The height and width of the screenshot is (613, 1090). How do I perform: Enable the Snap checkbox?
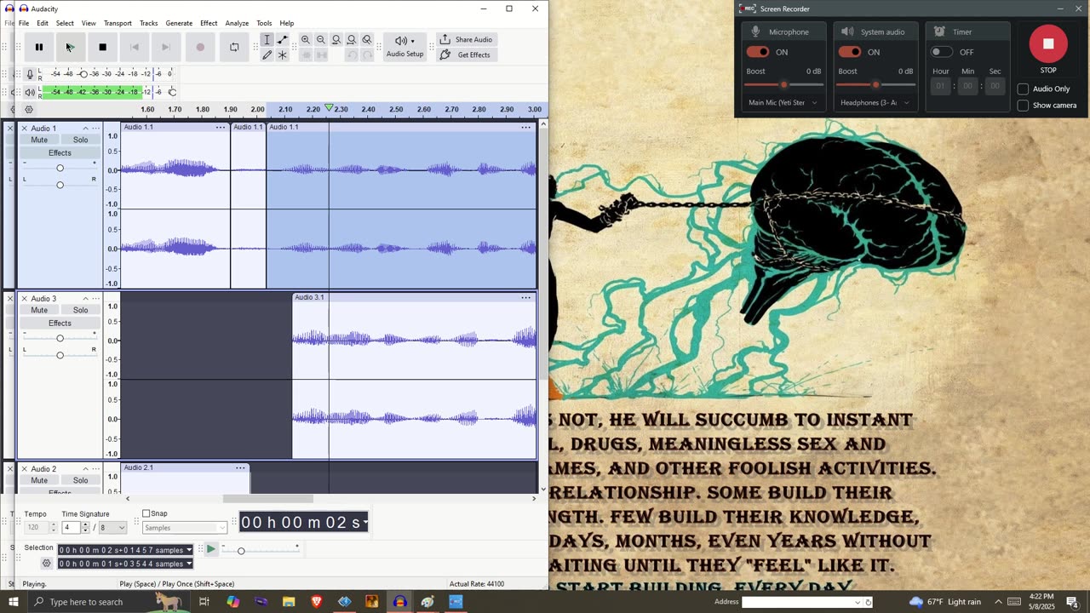click(x=146, y=513)
